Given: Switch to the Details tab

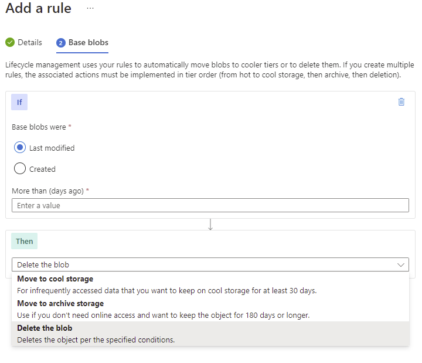Looking at the screenshot, I should (30, 42).
